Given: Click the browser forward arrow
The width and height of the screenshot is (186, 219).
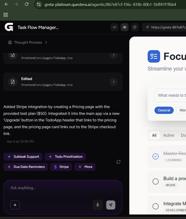Looking at the screenshot, I should click(x=17, y=4).
